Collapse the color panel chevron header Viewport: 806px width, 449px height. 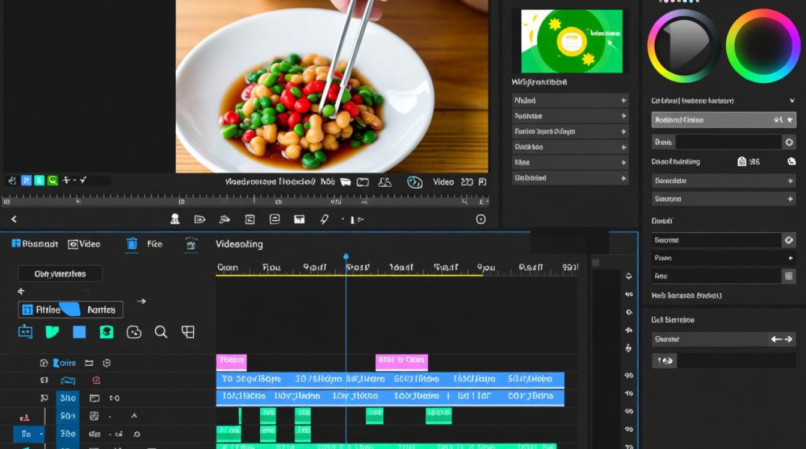pyautogui.click(x=792, y=101)
